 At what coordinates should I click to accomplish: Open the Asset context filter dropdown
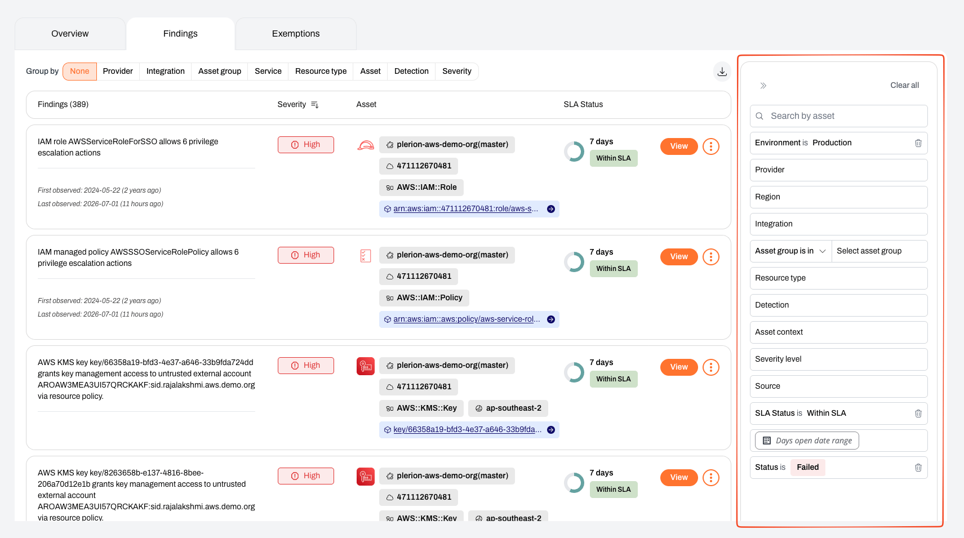coord(838,332)
